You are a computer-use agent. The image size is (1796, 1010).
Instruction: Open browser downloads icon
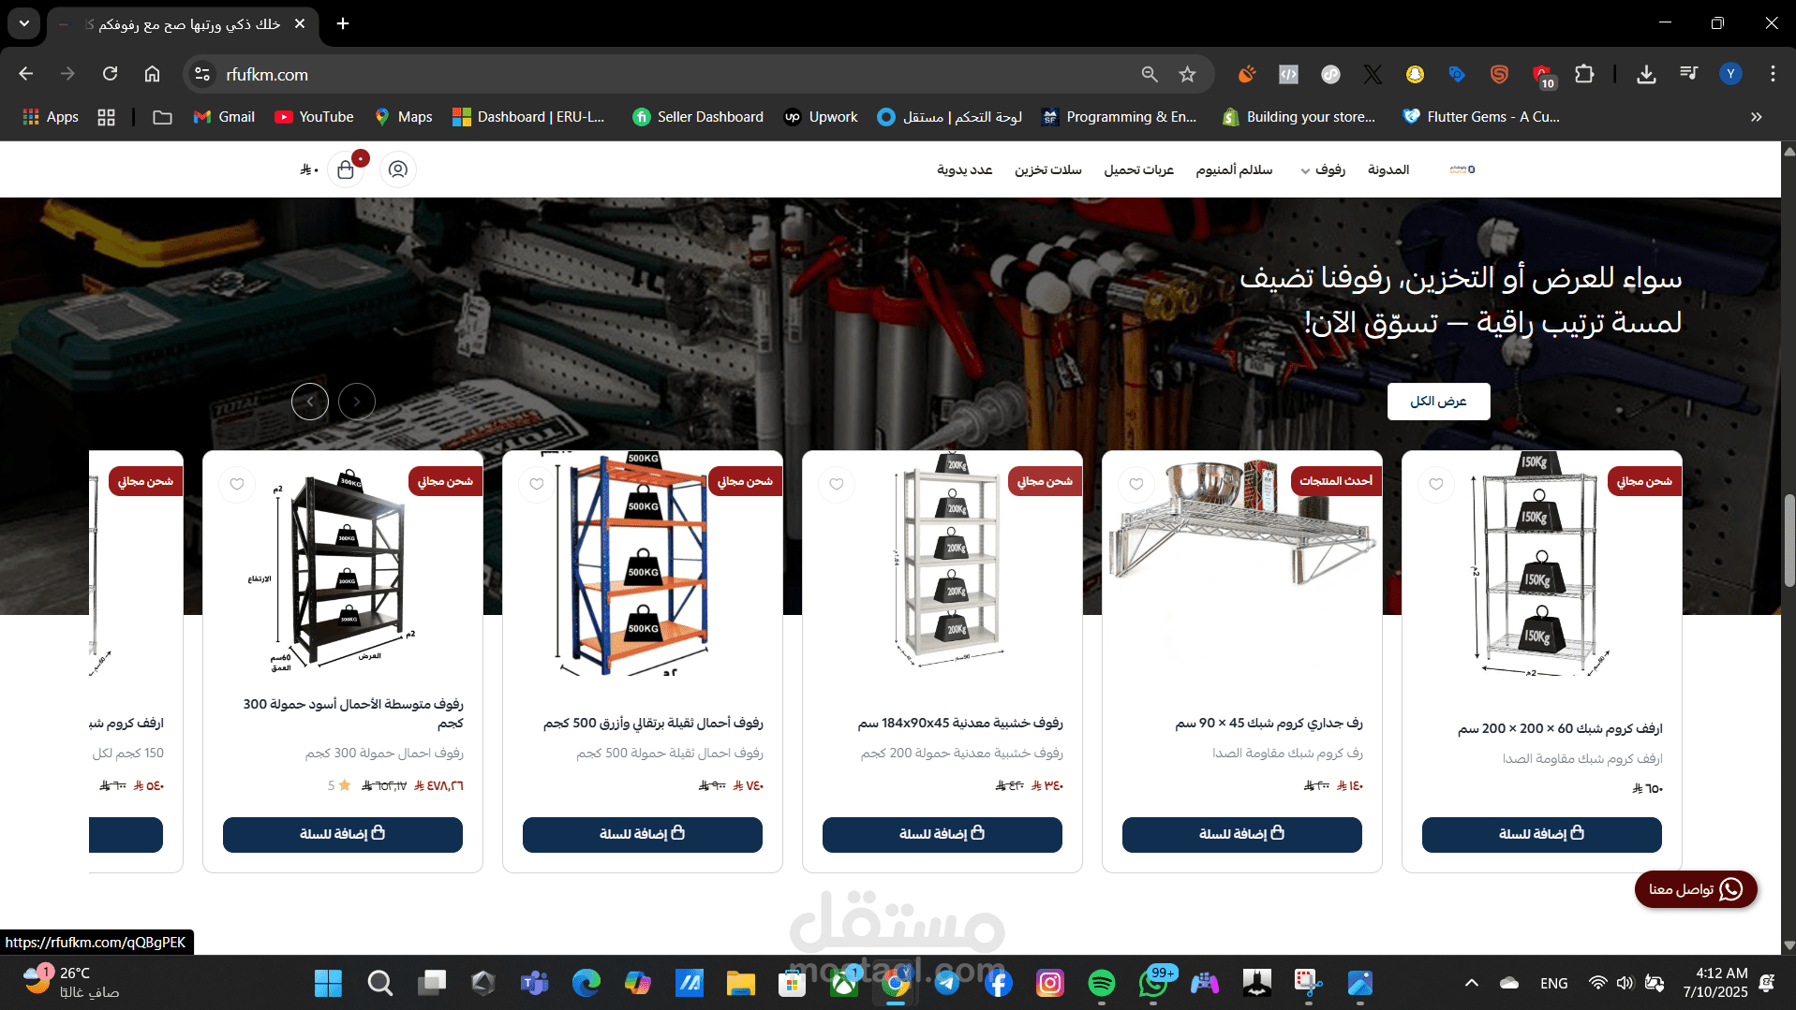(1646, 74)
